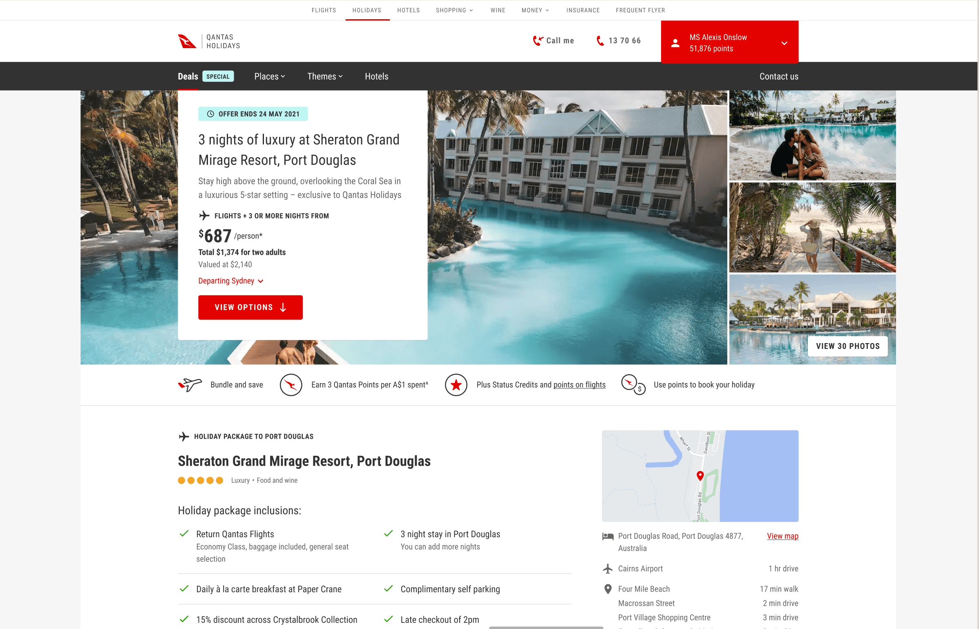Click the red map location pin
This screenshot has width=979, height=629.
coord(700,475)
